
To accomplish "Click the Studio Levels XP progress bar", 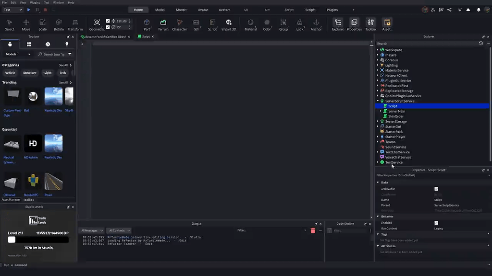I will [38, 240].
